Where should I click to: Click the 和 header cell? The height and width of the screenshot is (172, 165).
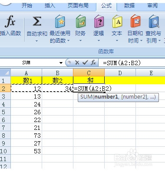tap(89, 80)
